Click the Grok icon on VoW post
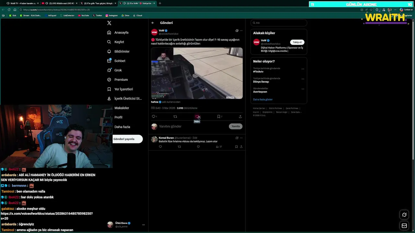This screenshot has width=415, height=233. pyautogui.click(x=237, y=31)
